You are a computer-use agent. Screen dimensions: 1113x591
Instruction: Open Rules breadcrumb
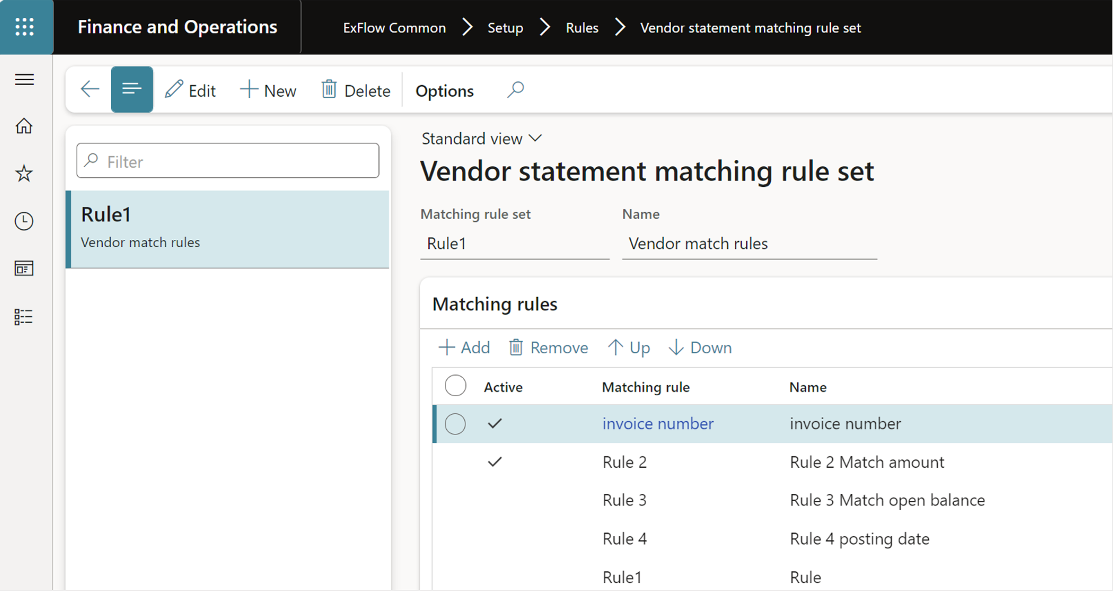coord(582,28)
